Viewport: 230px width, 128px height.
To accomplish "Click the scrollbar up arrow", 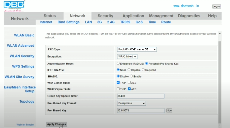I will [x=220, y=34].
